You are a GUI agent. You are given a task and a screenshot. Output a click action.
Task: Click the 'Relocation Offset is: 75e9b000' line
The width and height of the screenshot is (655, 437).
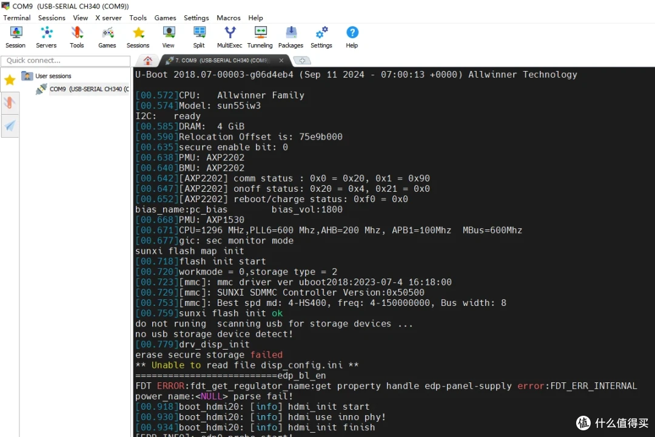pos(238,137)
